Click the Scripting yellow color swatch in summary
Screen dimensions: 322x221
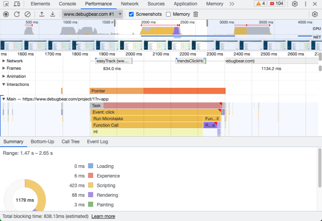pyautogui.click(x=91, y=185)
